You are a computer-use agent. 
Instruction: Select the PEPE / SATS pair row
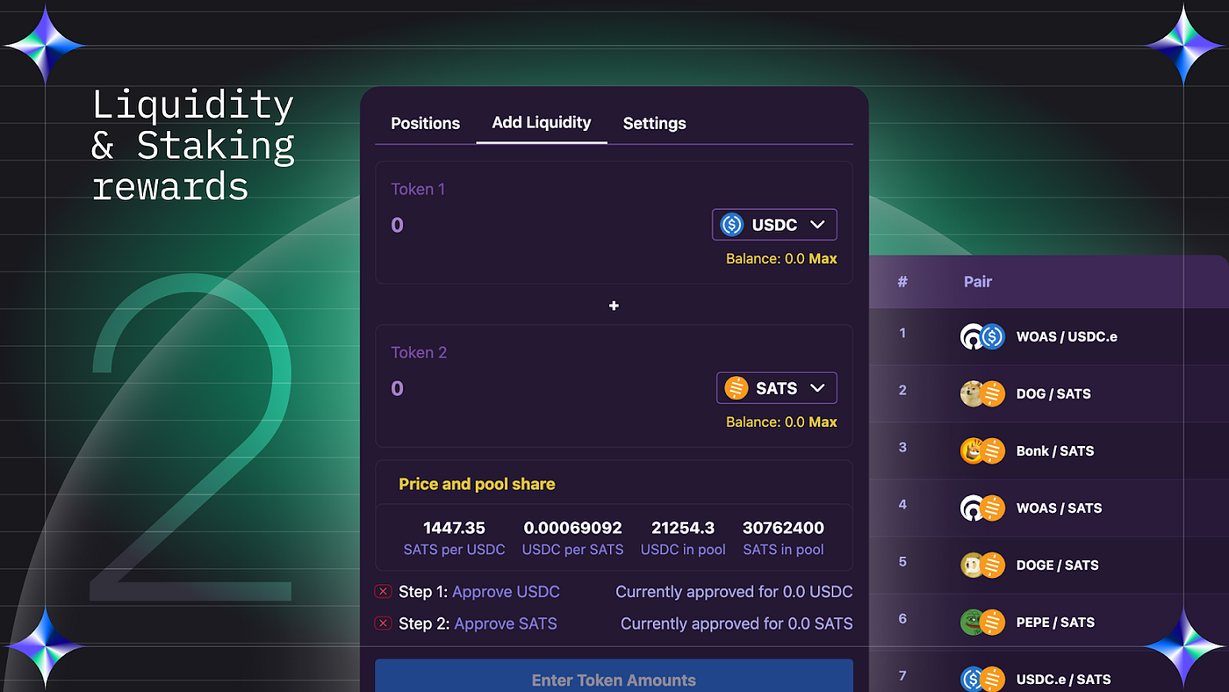coord(1049,622)
